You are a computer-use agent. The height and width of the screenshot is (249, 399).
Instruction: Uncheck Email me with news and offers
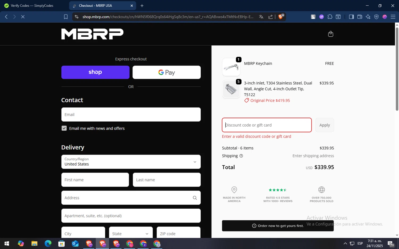pos(64,128)
